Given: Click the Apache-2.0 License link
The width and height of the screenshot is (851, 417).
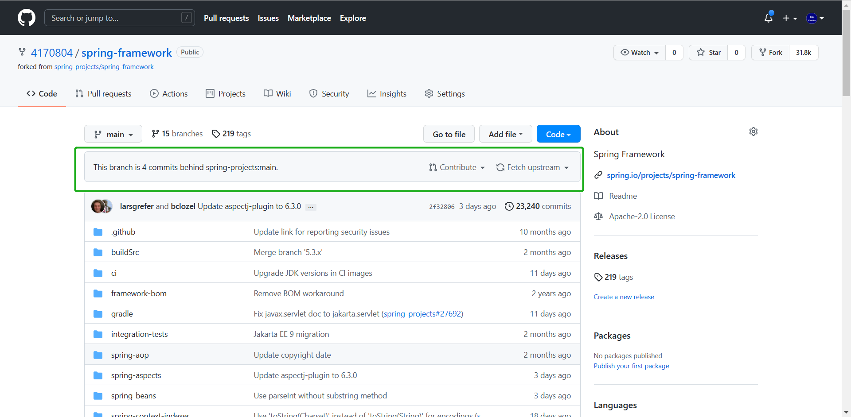Looking at the screenshot, I should point(642,216).
